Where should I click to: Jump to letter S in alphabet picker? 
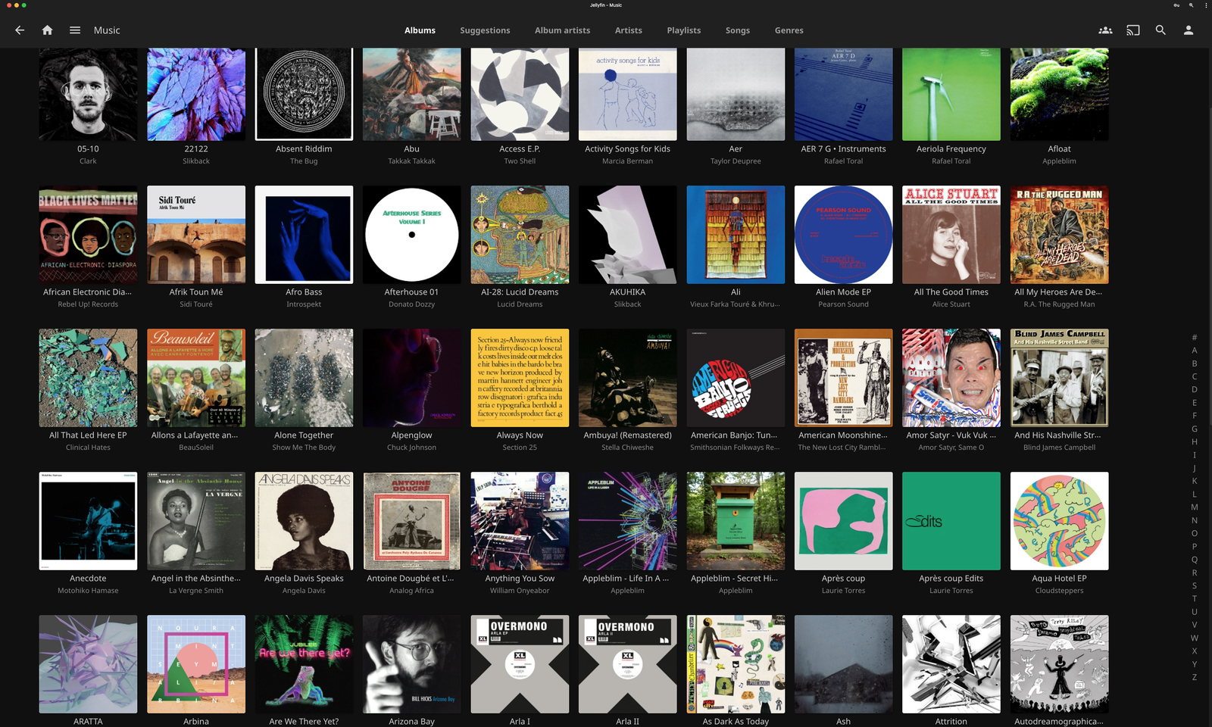1195,585
